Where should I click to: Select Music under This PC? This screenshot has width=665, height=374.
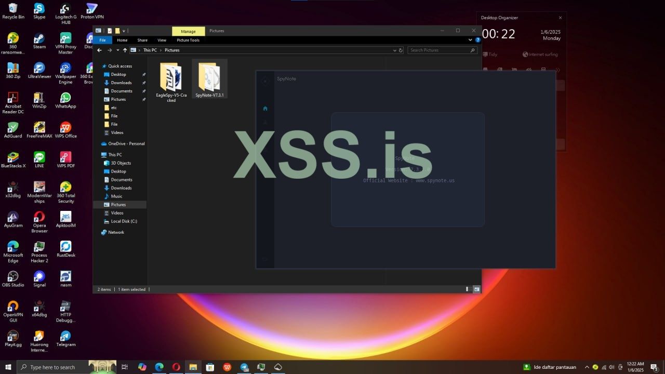[113, 196]
